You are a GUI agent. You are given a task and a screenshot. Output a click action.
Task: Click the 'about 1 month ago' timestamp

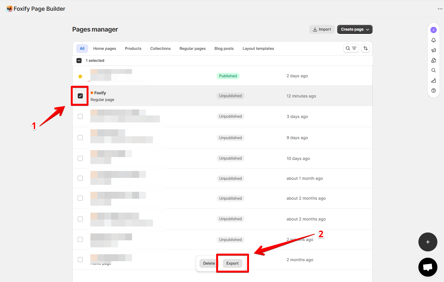pos(305,178)
